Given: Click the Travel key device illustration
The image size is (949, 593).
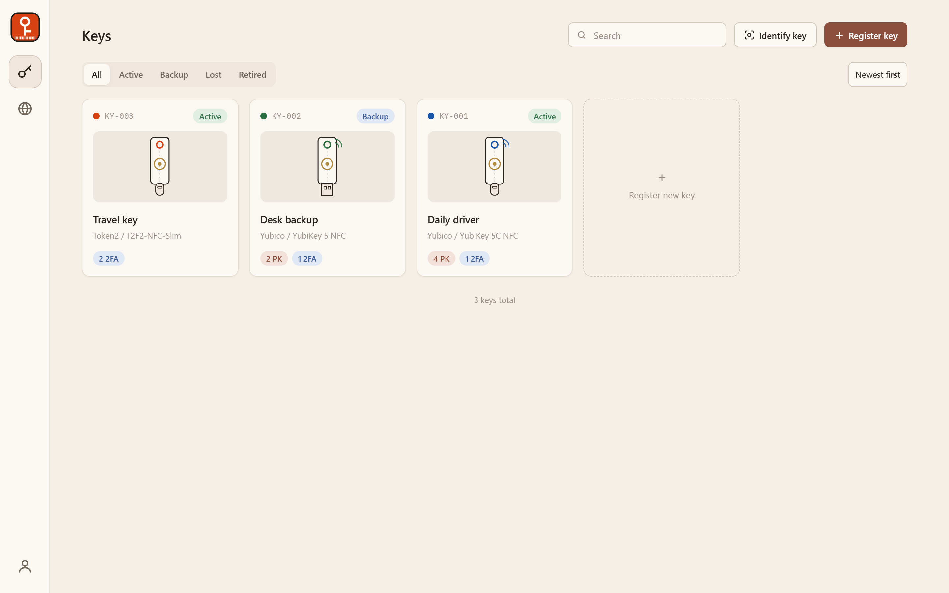Looking at the screenshot, I should click(159, 167).
